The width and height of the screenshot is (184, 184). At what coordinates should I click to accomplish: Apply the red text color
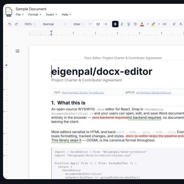(x=142, y=24)
